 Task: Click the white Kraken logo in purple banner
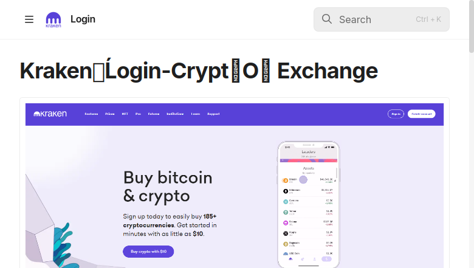pyautogui.click(x=50, y=114)
